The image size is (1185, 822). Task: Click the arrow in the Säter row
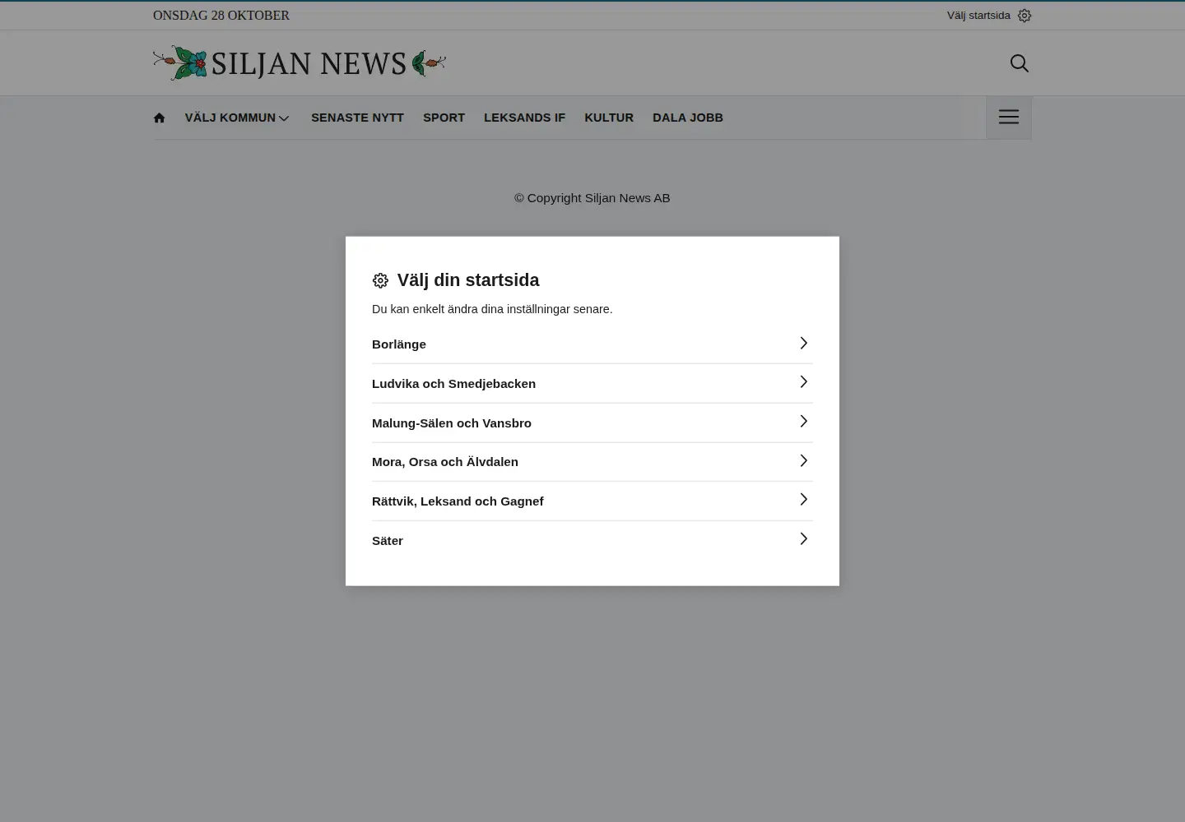tap(804, 538)
